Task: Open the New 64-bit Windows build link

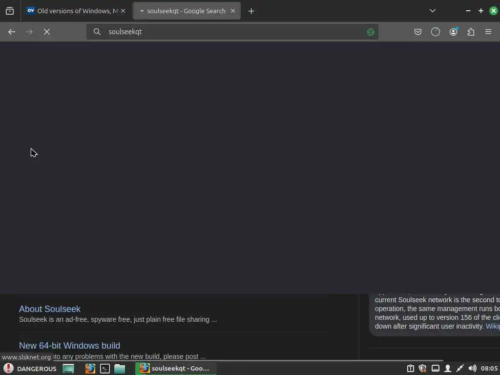Action: (69, 345)
